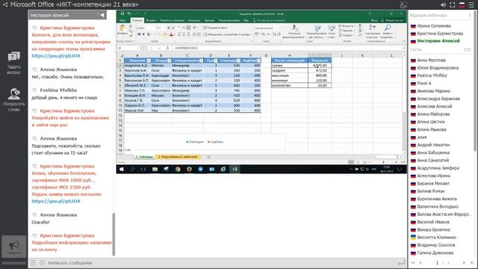Viewport: 478px width, 269px height.
Task: Toggle the webinar sound speaker icon
Action: point(443,5)
